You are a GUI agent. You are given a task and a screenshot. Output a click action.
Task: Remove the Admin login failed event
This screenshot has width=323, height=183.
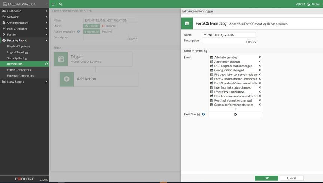pyautogui.click(x=260, y=57)
